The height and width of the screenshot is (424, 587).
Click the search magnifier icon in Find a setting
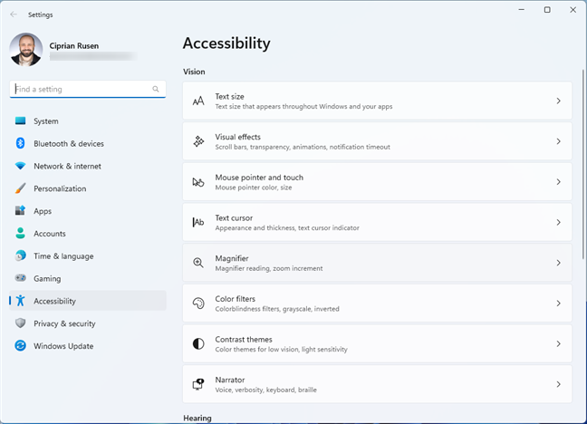click(x=156, y=89)
